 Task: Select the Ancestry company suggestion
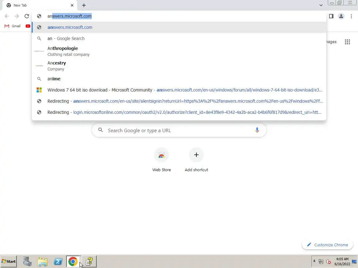(179, 66)
